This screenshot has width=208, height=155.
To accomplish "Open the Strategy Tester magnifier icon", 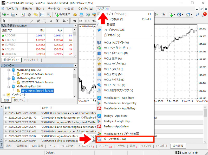I will [x=49, y=15].
